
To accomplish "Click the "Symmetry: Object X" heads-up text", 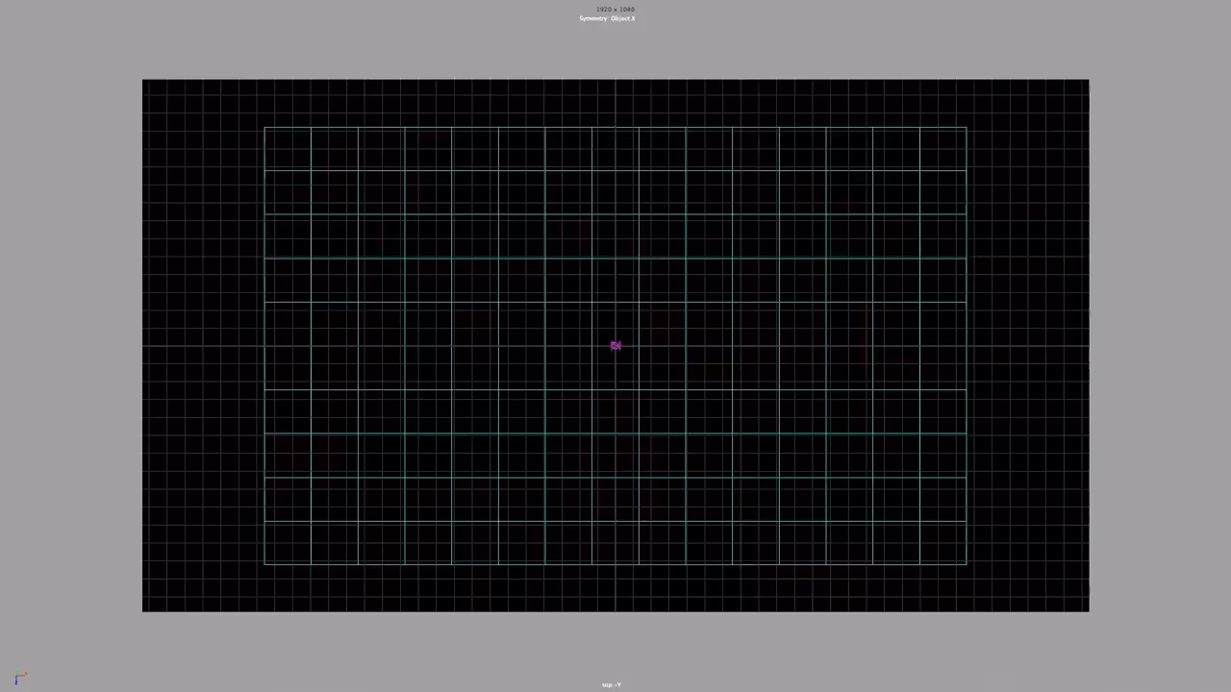I will click(x=607, y=18).
